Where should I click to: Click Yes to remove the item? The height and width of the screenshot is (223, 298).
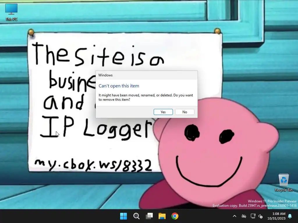pos(163,112)
